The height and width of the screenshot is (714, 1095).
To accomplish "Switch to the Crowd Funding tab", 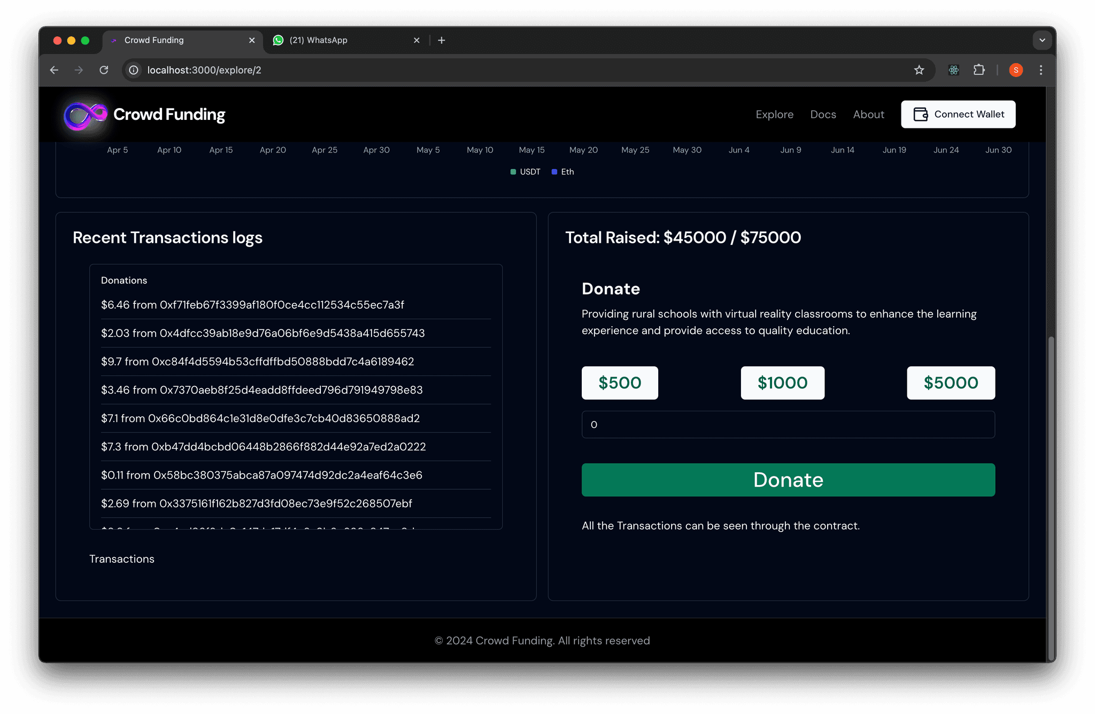I will pos(182,41).
